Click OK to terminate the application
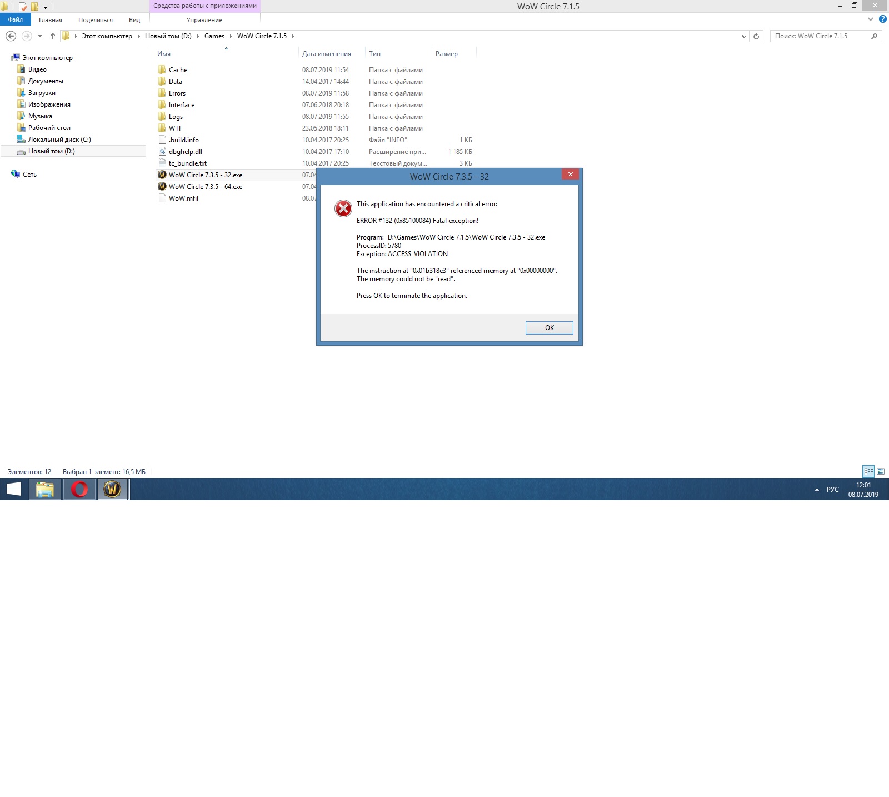Screen dimensions: 889x797 pyautogui.click(x=549, y=328)
